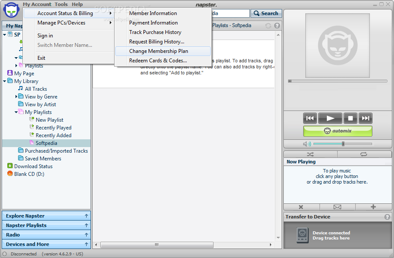Toggle repeat mode

tap(363, 154)
